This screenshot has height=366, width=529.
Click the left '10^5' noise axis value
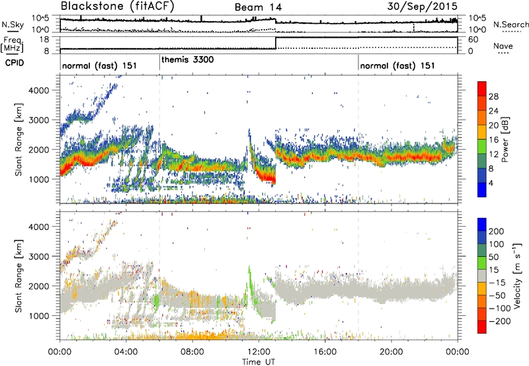(x=40, y=18)
